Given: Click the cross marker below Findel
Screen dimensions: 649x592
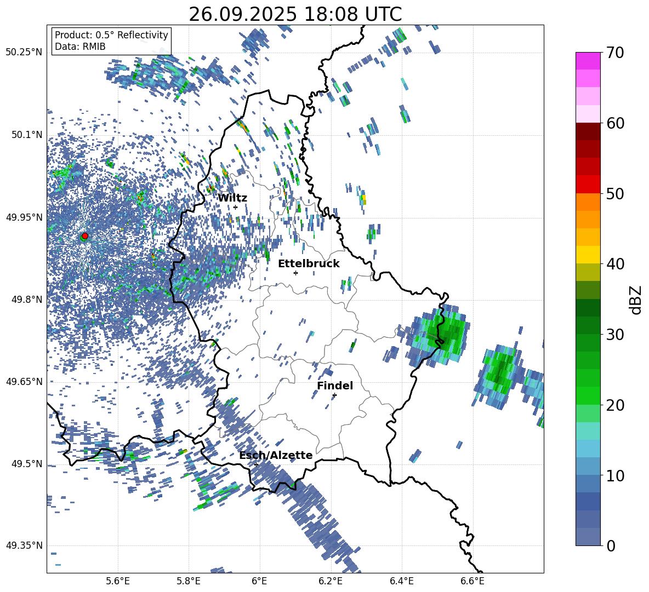Looking at the screenshot, I should pyautogui.click(x=334, y=395).
